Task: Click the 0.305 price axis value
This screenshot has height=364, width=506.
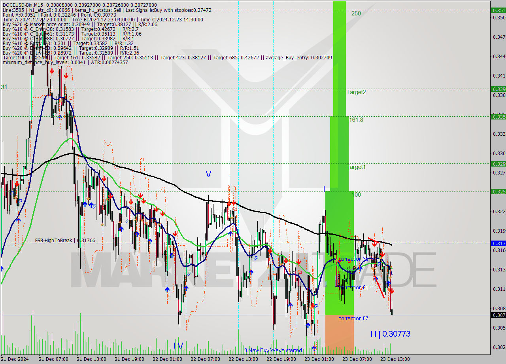Action: click(499, 328)
